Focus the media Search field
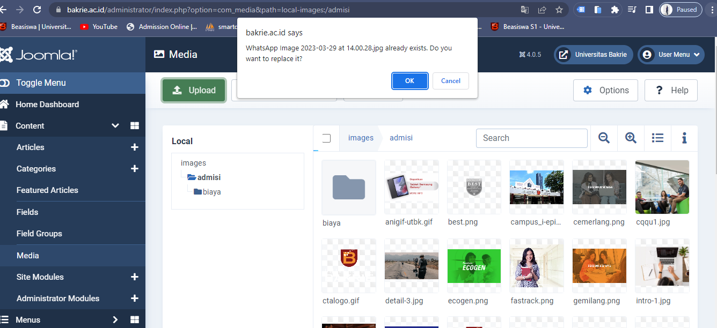The height and width of the screenshot is (328, 717). coord(532,138)
